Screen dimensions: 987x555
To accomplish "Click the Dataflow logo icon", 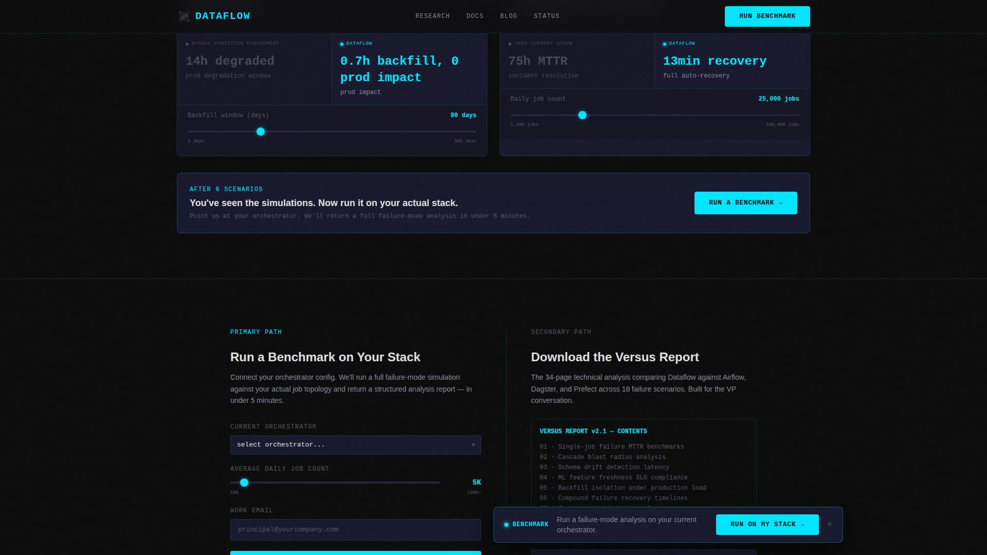I will [184, 16].
